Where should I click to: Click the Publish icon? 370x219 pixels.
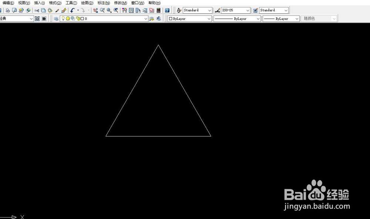[21, 10]
